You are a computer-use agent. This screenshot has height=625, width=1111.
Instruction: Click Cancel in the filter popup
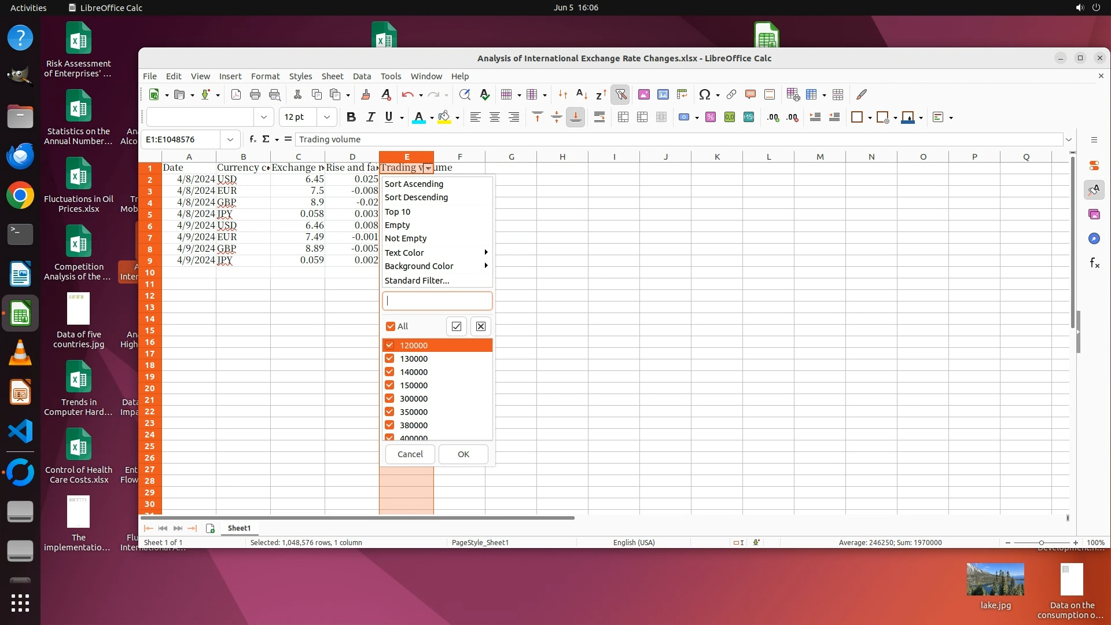point(410,454)
